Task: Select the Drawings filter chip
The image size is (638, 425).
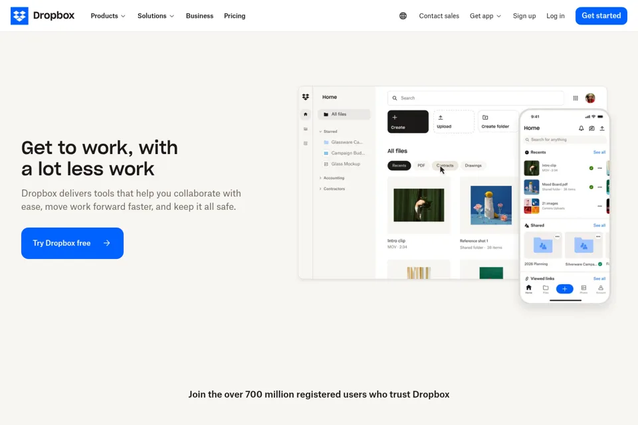Action: (473, 165)
